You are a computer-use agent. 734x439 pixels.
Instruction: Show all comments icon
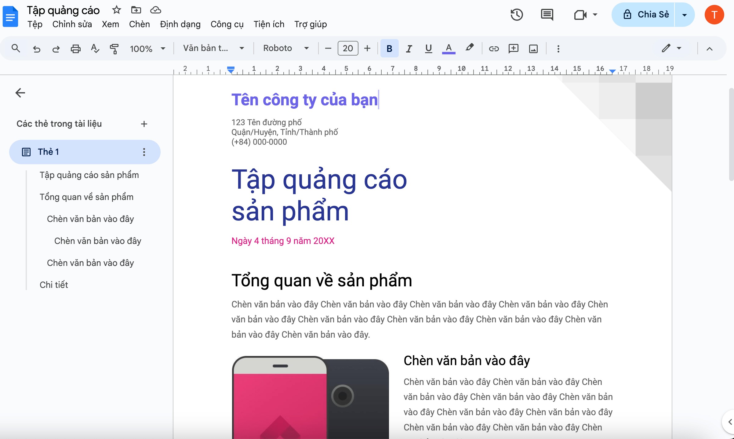pos(547,15)
